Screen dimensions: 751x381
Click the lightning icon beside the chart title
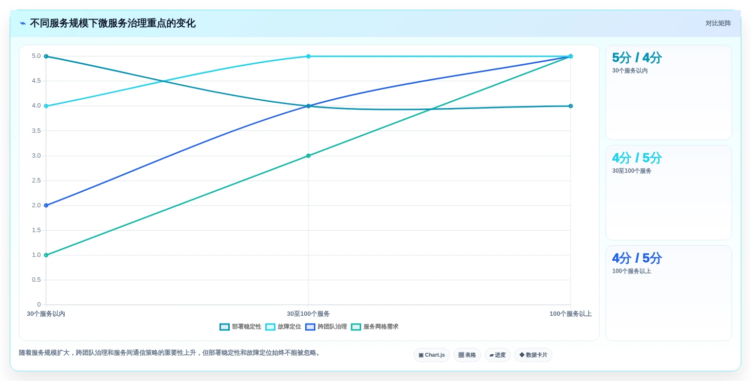click(23, 23)
